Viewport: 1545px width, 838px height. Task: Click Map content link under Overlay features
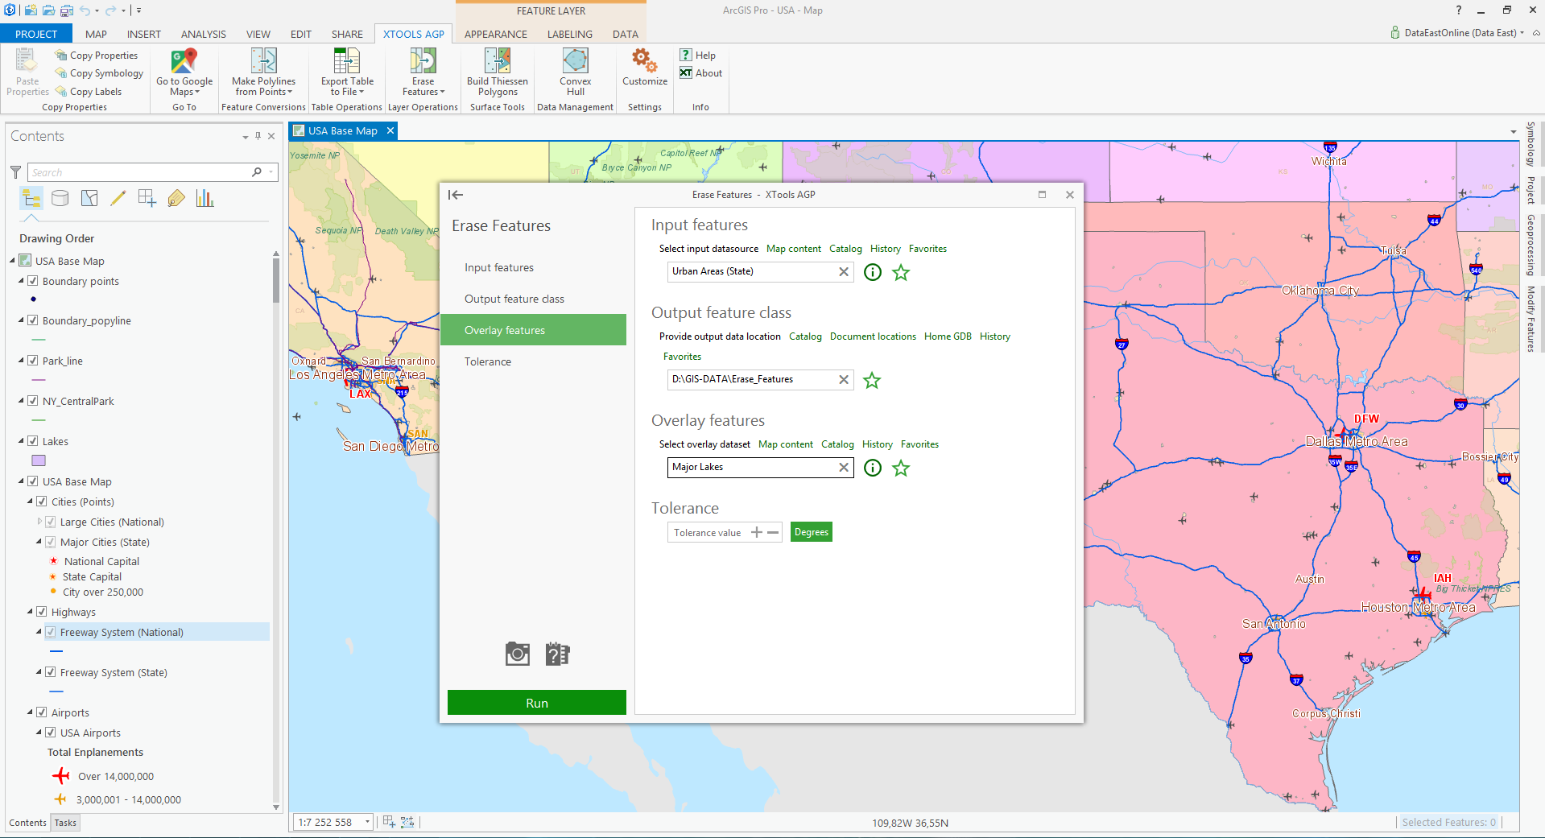(x=785, y=444)
